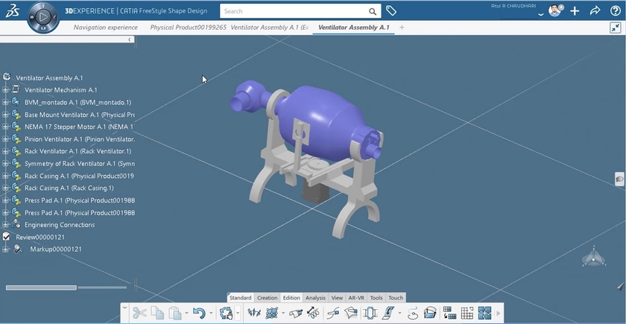Image resolution: width=626 pixels, height=324 pixels.
Task: Expand the Ventilator Mechanism A.1 node
Action: 6,90
